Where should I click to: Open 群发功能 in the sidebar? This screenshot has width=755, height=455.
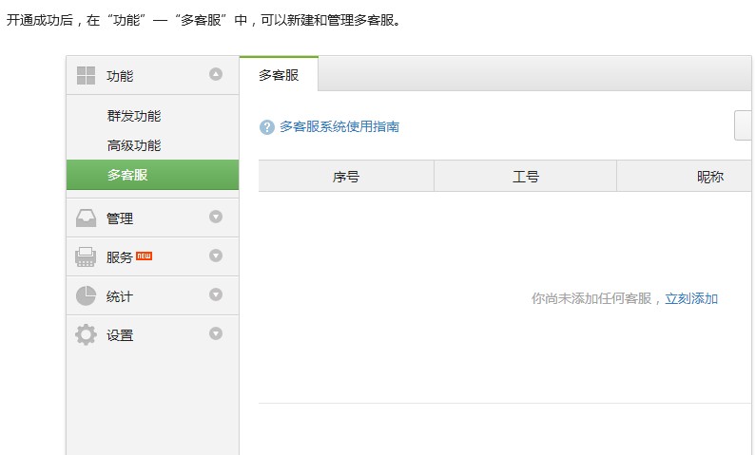(x=134, y=116)
